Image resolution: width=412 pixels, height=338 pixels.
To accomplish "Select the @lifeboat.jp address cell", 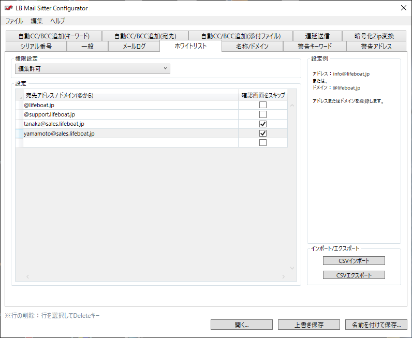I will 130,105.
